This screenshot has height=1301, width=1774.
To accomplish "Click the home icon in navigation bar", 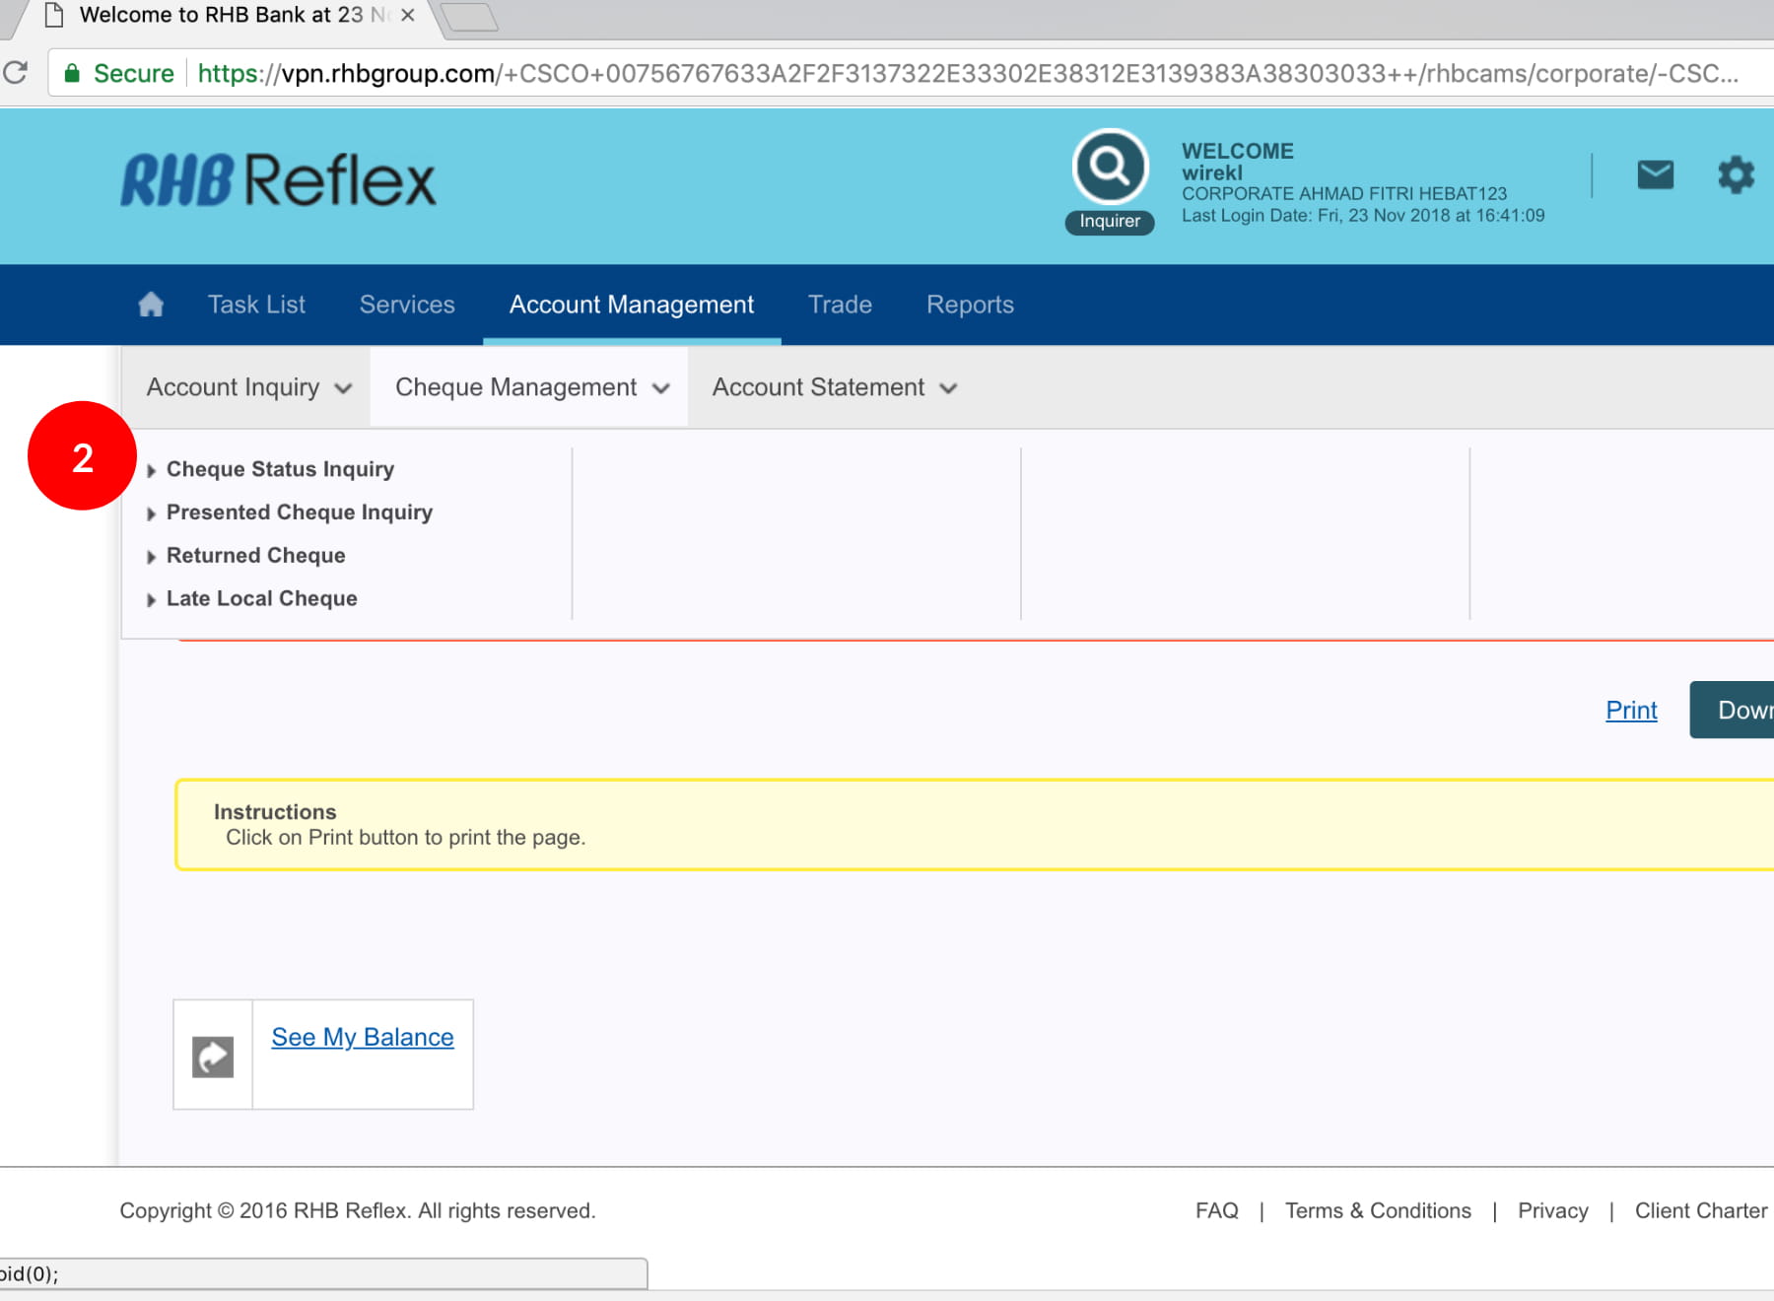I will [151, 305].
